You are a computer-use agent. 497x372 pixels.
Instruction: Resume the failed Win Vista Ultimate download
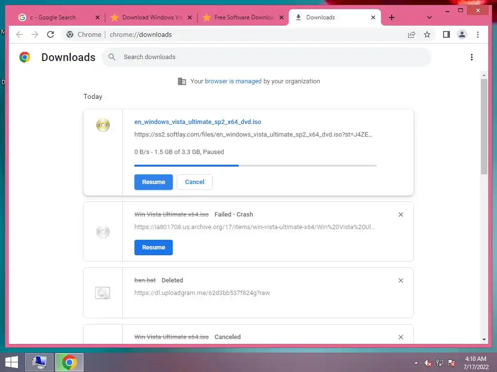click(x=153, y=248)
